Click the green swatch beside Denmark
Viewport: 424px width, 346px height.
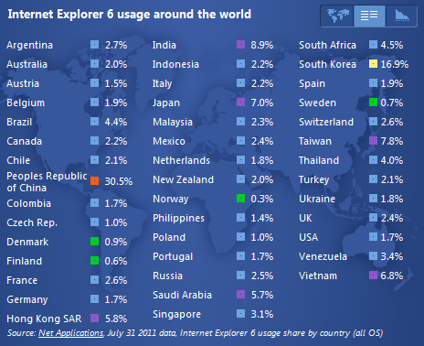(94, 242)
